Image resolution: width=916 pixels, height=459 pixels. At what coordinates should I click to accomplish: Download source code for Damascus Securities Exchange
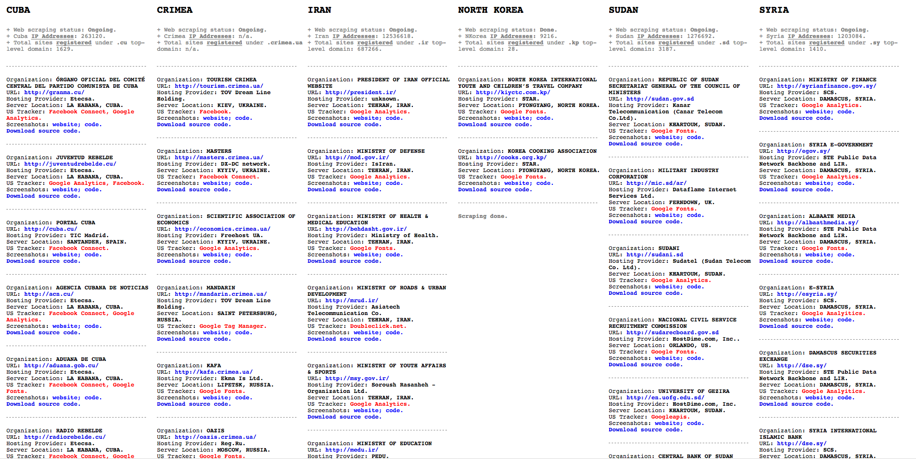point(796,404)
